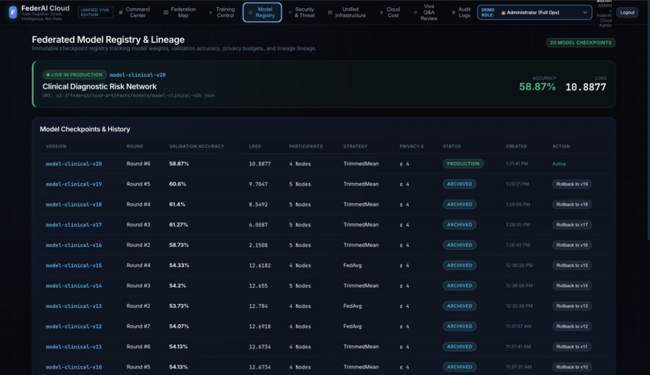Click the Status column header
650x375 pixels.
[x=452, y=146]
